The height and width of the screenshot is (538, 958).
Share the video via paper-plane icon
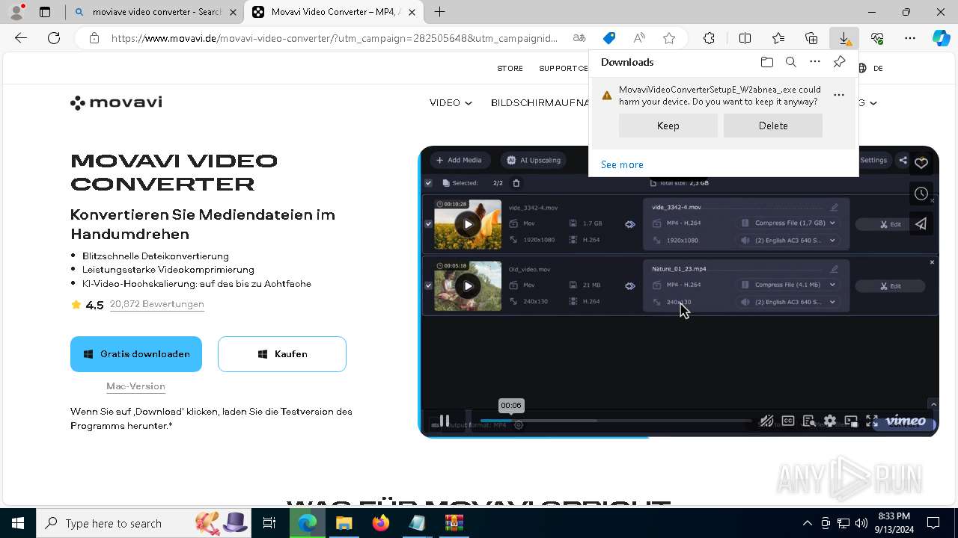point(921,223)
